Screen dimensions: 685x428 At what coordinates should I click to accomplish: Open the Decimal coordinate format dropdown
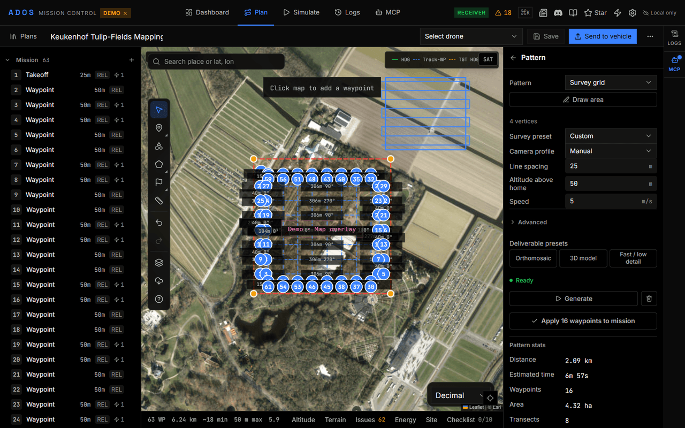point(460,396)
